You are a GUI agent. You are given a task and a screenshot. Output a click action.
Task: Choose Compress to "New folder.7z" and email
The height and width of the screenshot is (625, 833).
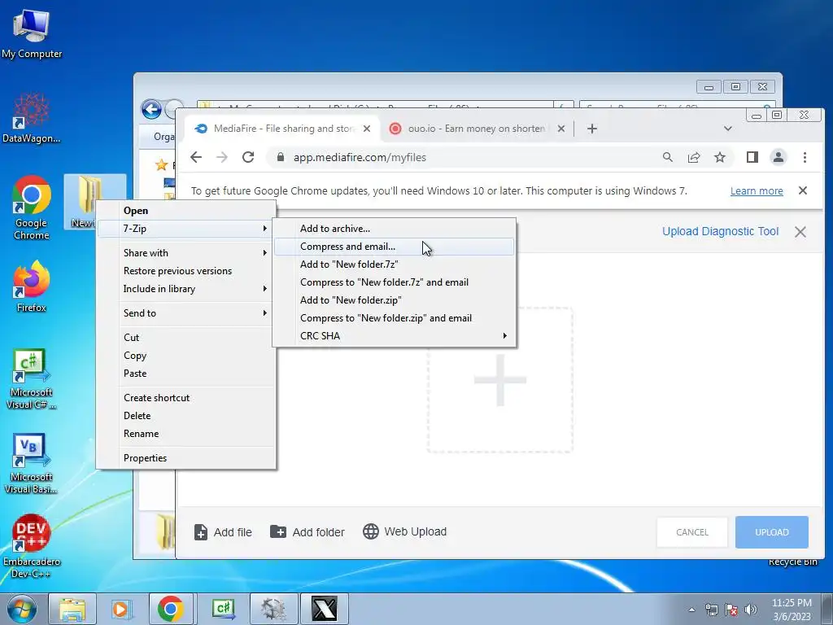[x=395, y=282]
